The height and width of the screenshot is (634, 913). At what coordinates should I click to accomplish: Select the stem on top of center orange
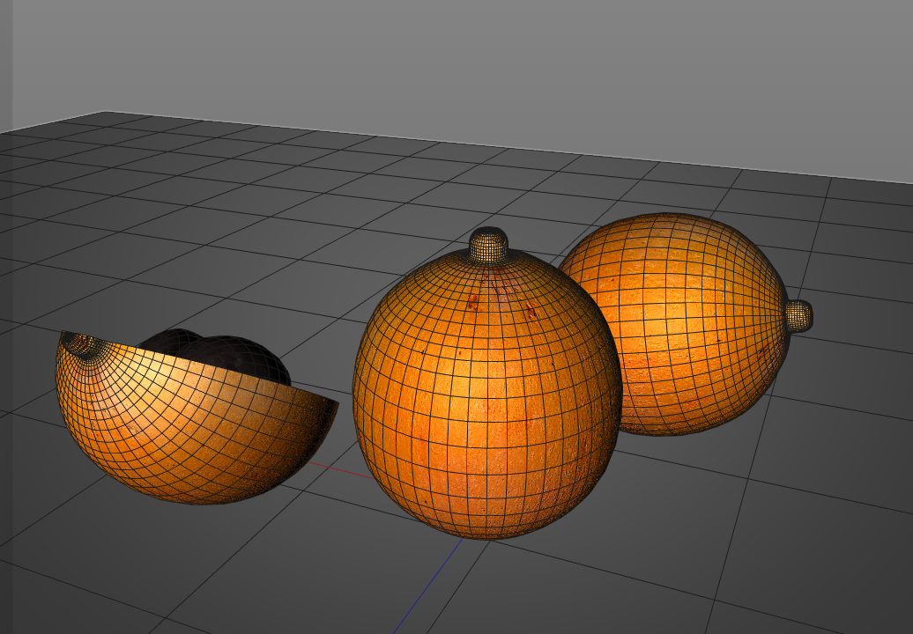click(488, 244)
